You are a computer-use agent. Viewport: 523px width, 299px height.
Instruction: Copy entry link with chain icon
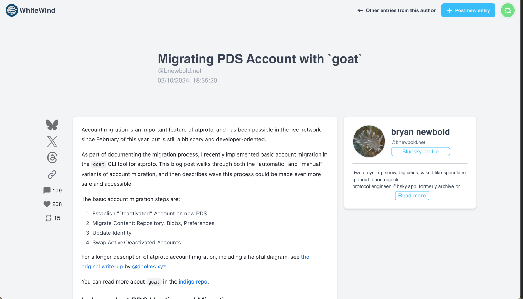(52, 174)
